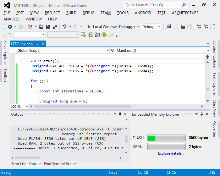220x176 pixels.
Task: Toggle auto-hide pin on Embedded Memory Explorer
Action: tap(201, 114)
